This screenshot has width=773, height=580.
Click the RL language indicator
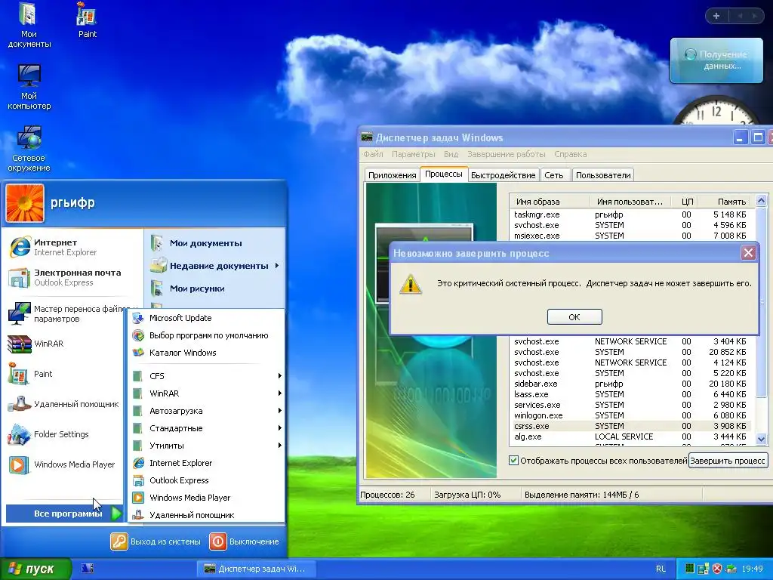pyautogui.click(x=661, y=569)
